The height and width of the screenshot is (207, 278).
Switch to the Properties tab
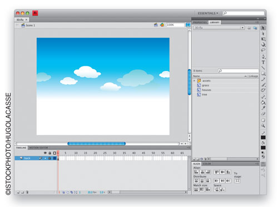[200, 22]
